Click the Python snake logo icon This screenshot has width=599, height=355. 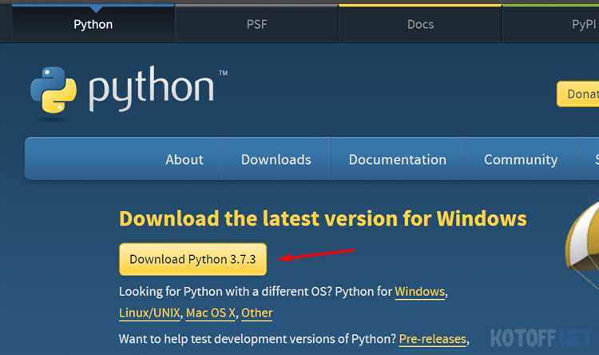54,94
